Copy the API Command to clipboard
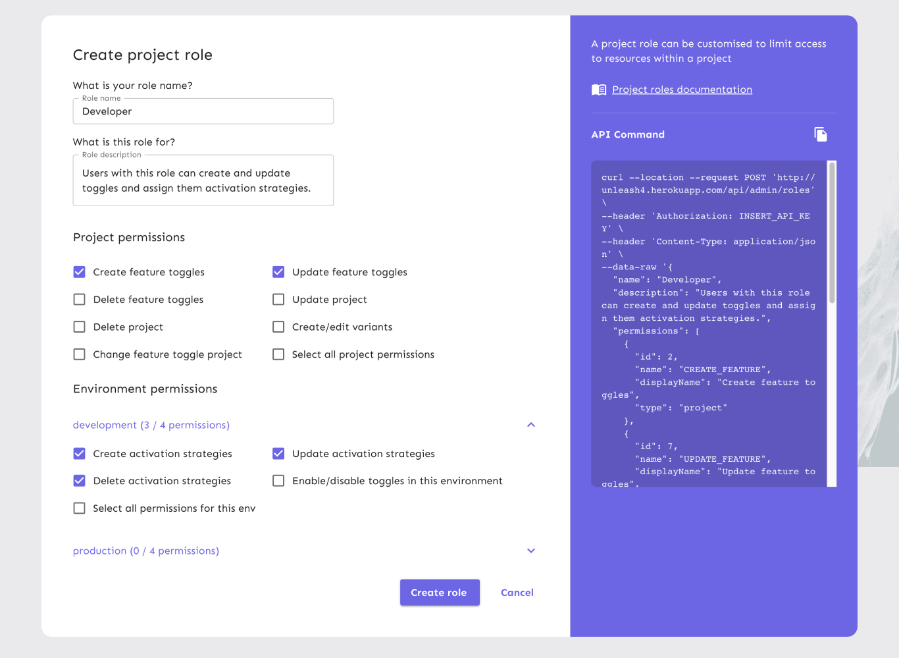 point(821,134)
